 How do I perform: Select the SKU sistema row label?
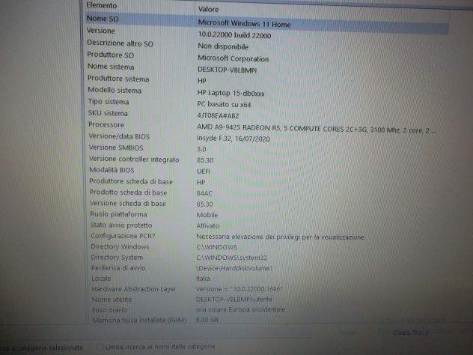(x=108, y=113)
